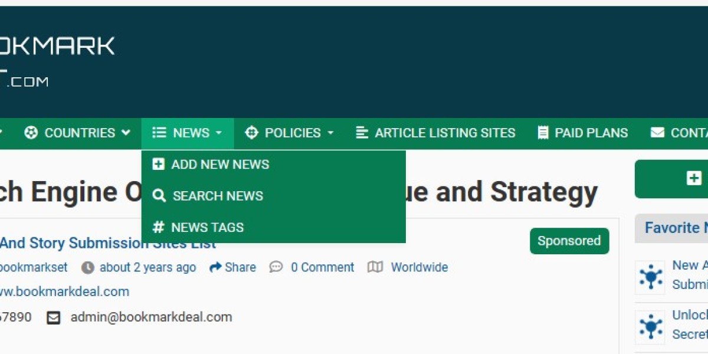Click the Paid Plans document icon
This screenshot has width=708, height=354.
click(x=543, y=133)
